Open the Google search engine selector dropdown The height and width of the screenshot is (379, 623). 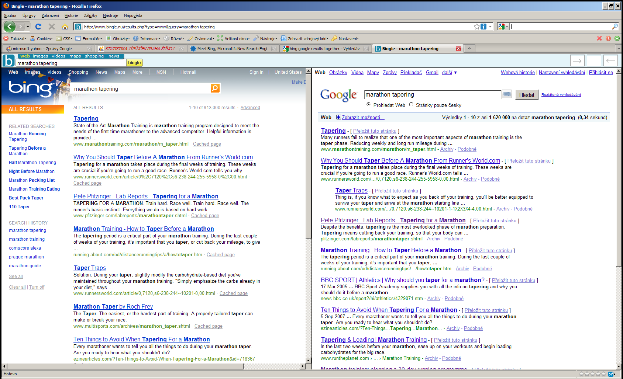[x=503, y=27]
